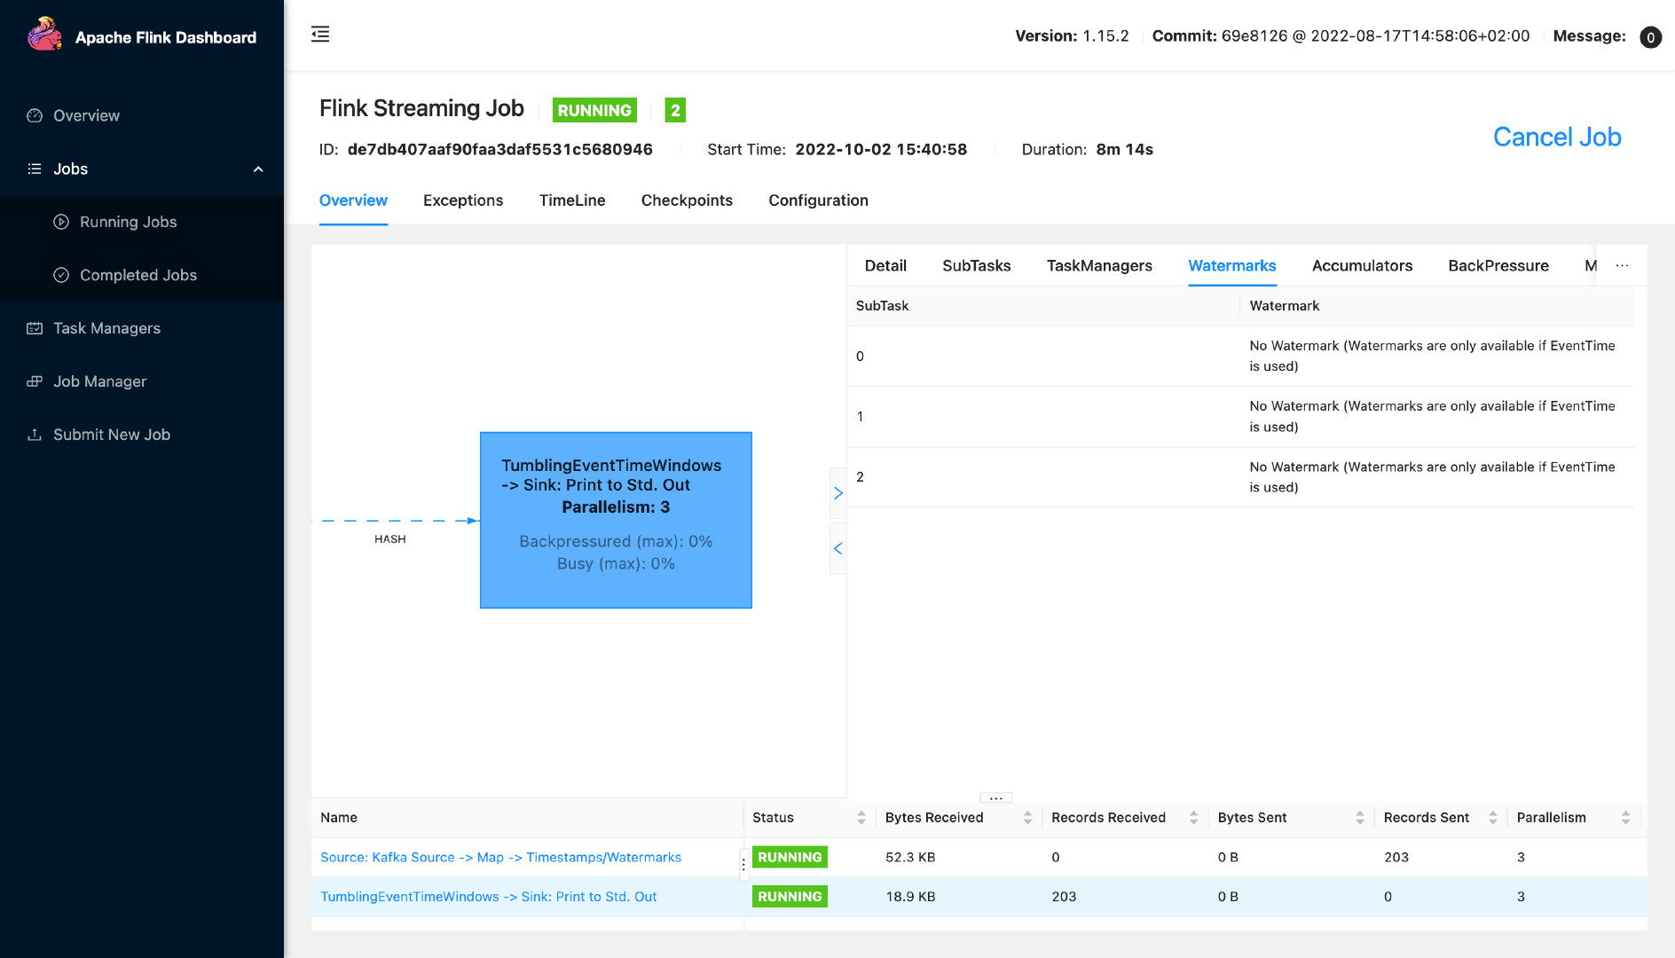Screen dimensions: 1675x958
Task: Click RUNNING status of the TumblingEventTimeWindows row
Action: click(790, 897)
